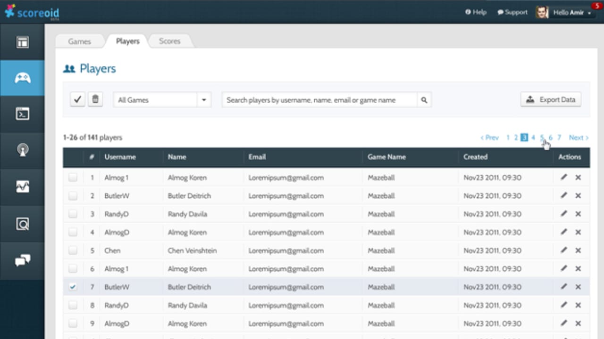Open the console terminal icon in sidebar
This screenshot has width=604, height=339.
[x=22, y=114]
